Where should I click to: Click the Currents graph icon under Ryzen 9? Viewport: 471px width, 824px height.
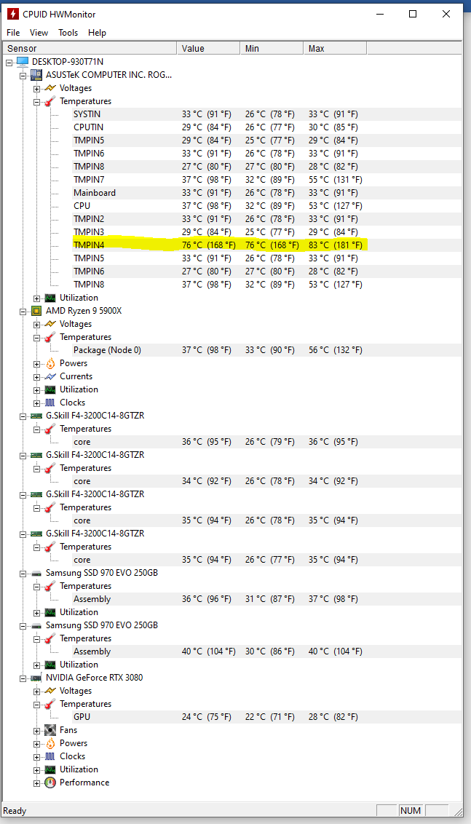point(50,376)
